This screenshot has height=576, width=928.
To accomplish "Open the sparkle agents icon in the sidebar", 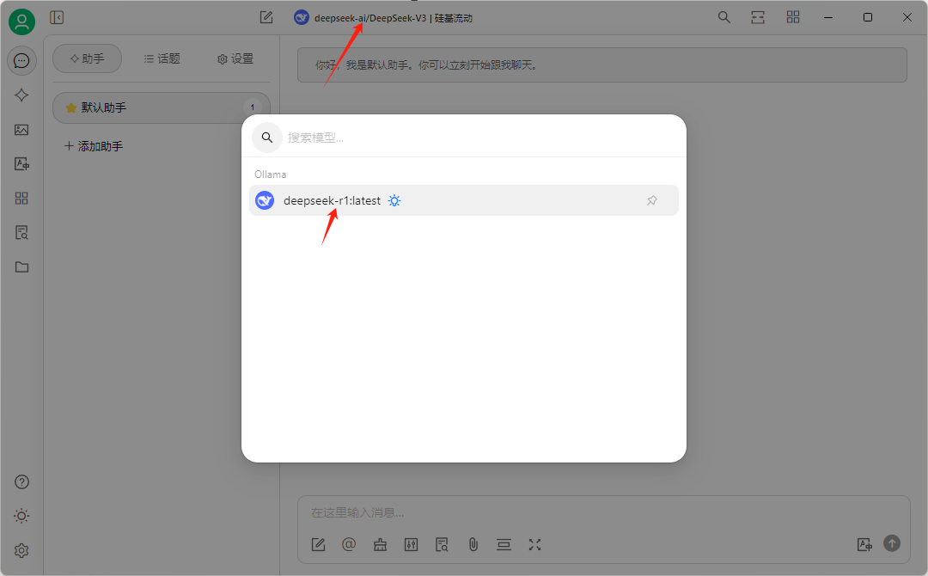I will point(21,95).
